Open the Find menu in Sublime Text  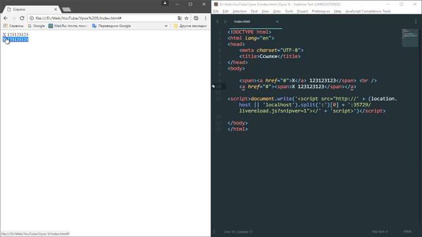[x=254, y=11]
